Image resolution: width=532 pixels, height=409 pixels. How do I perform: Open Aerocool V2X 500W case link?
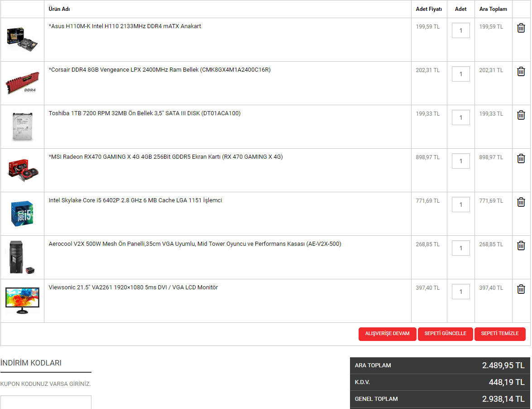(x=195, y=243)
